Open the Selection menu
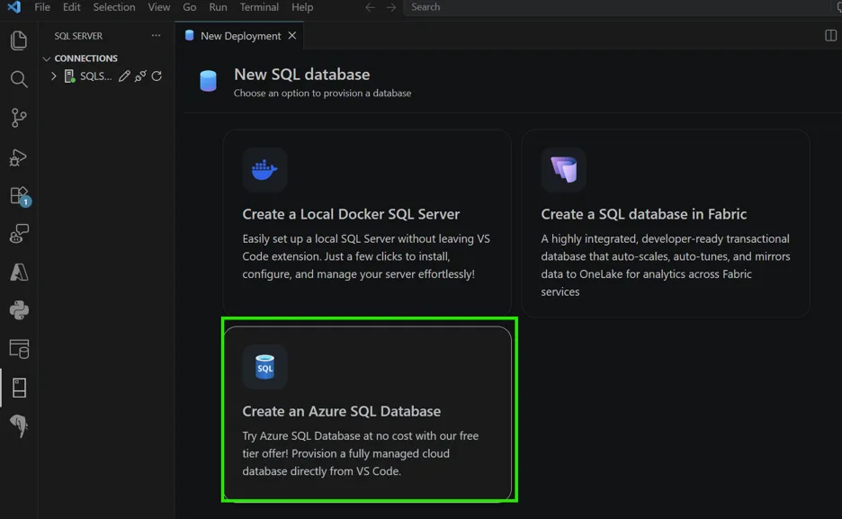842x519 pixels. [114, 7]
